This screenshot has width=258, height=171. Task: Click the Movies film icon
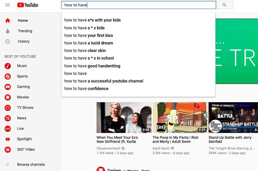pyautogui.click(x=7, y=97)
